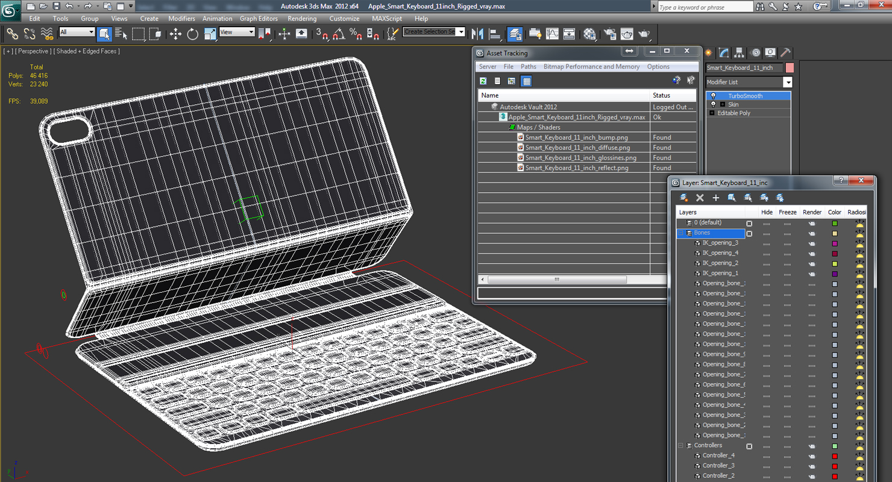Expand Editable Poly sub-objects
The width and height of the screenshot is (892, 482).
click(x=712, y=113)
